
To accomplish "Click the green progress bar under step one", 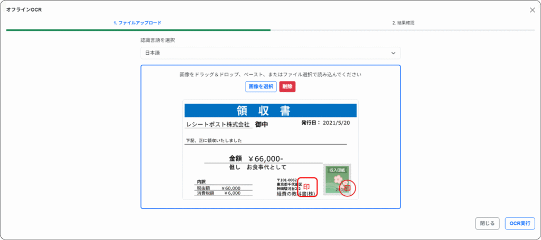I will pos(137,30).
